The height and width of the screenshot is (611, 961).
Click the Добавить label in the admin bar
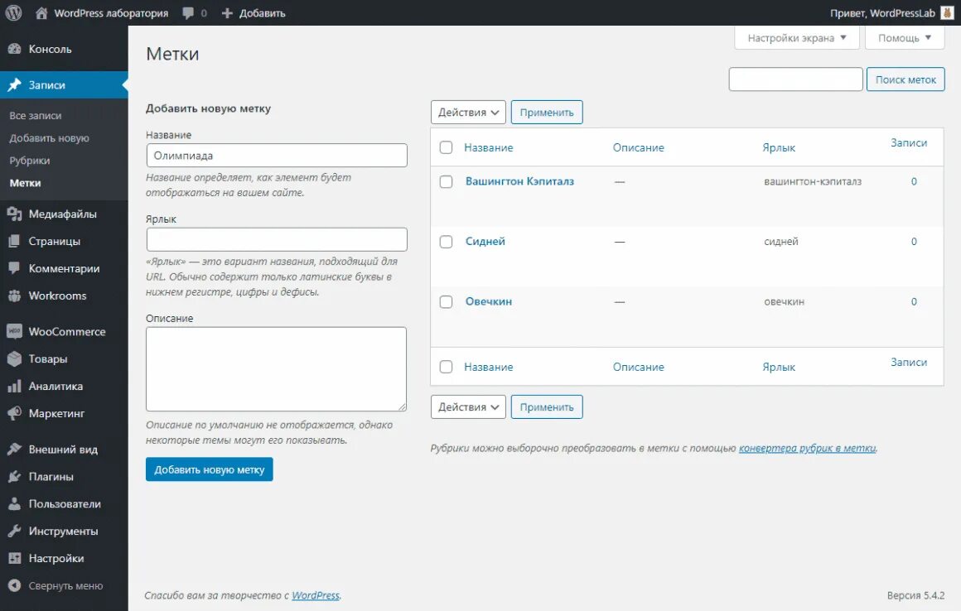(x=263, y=13)
